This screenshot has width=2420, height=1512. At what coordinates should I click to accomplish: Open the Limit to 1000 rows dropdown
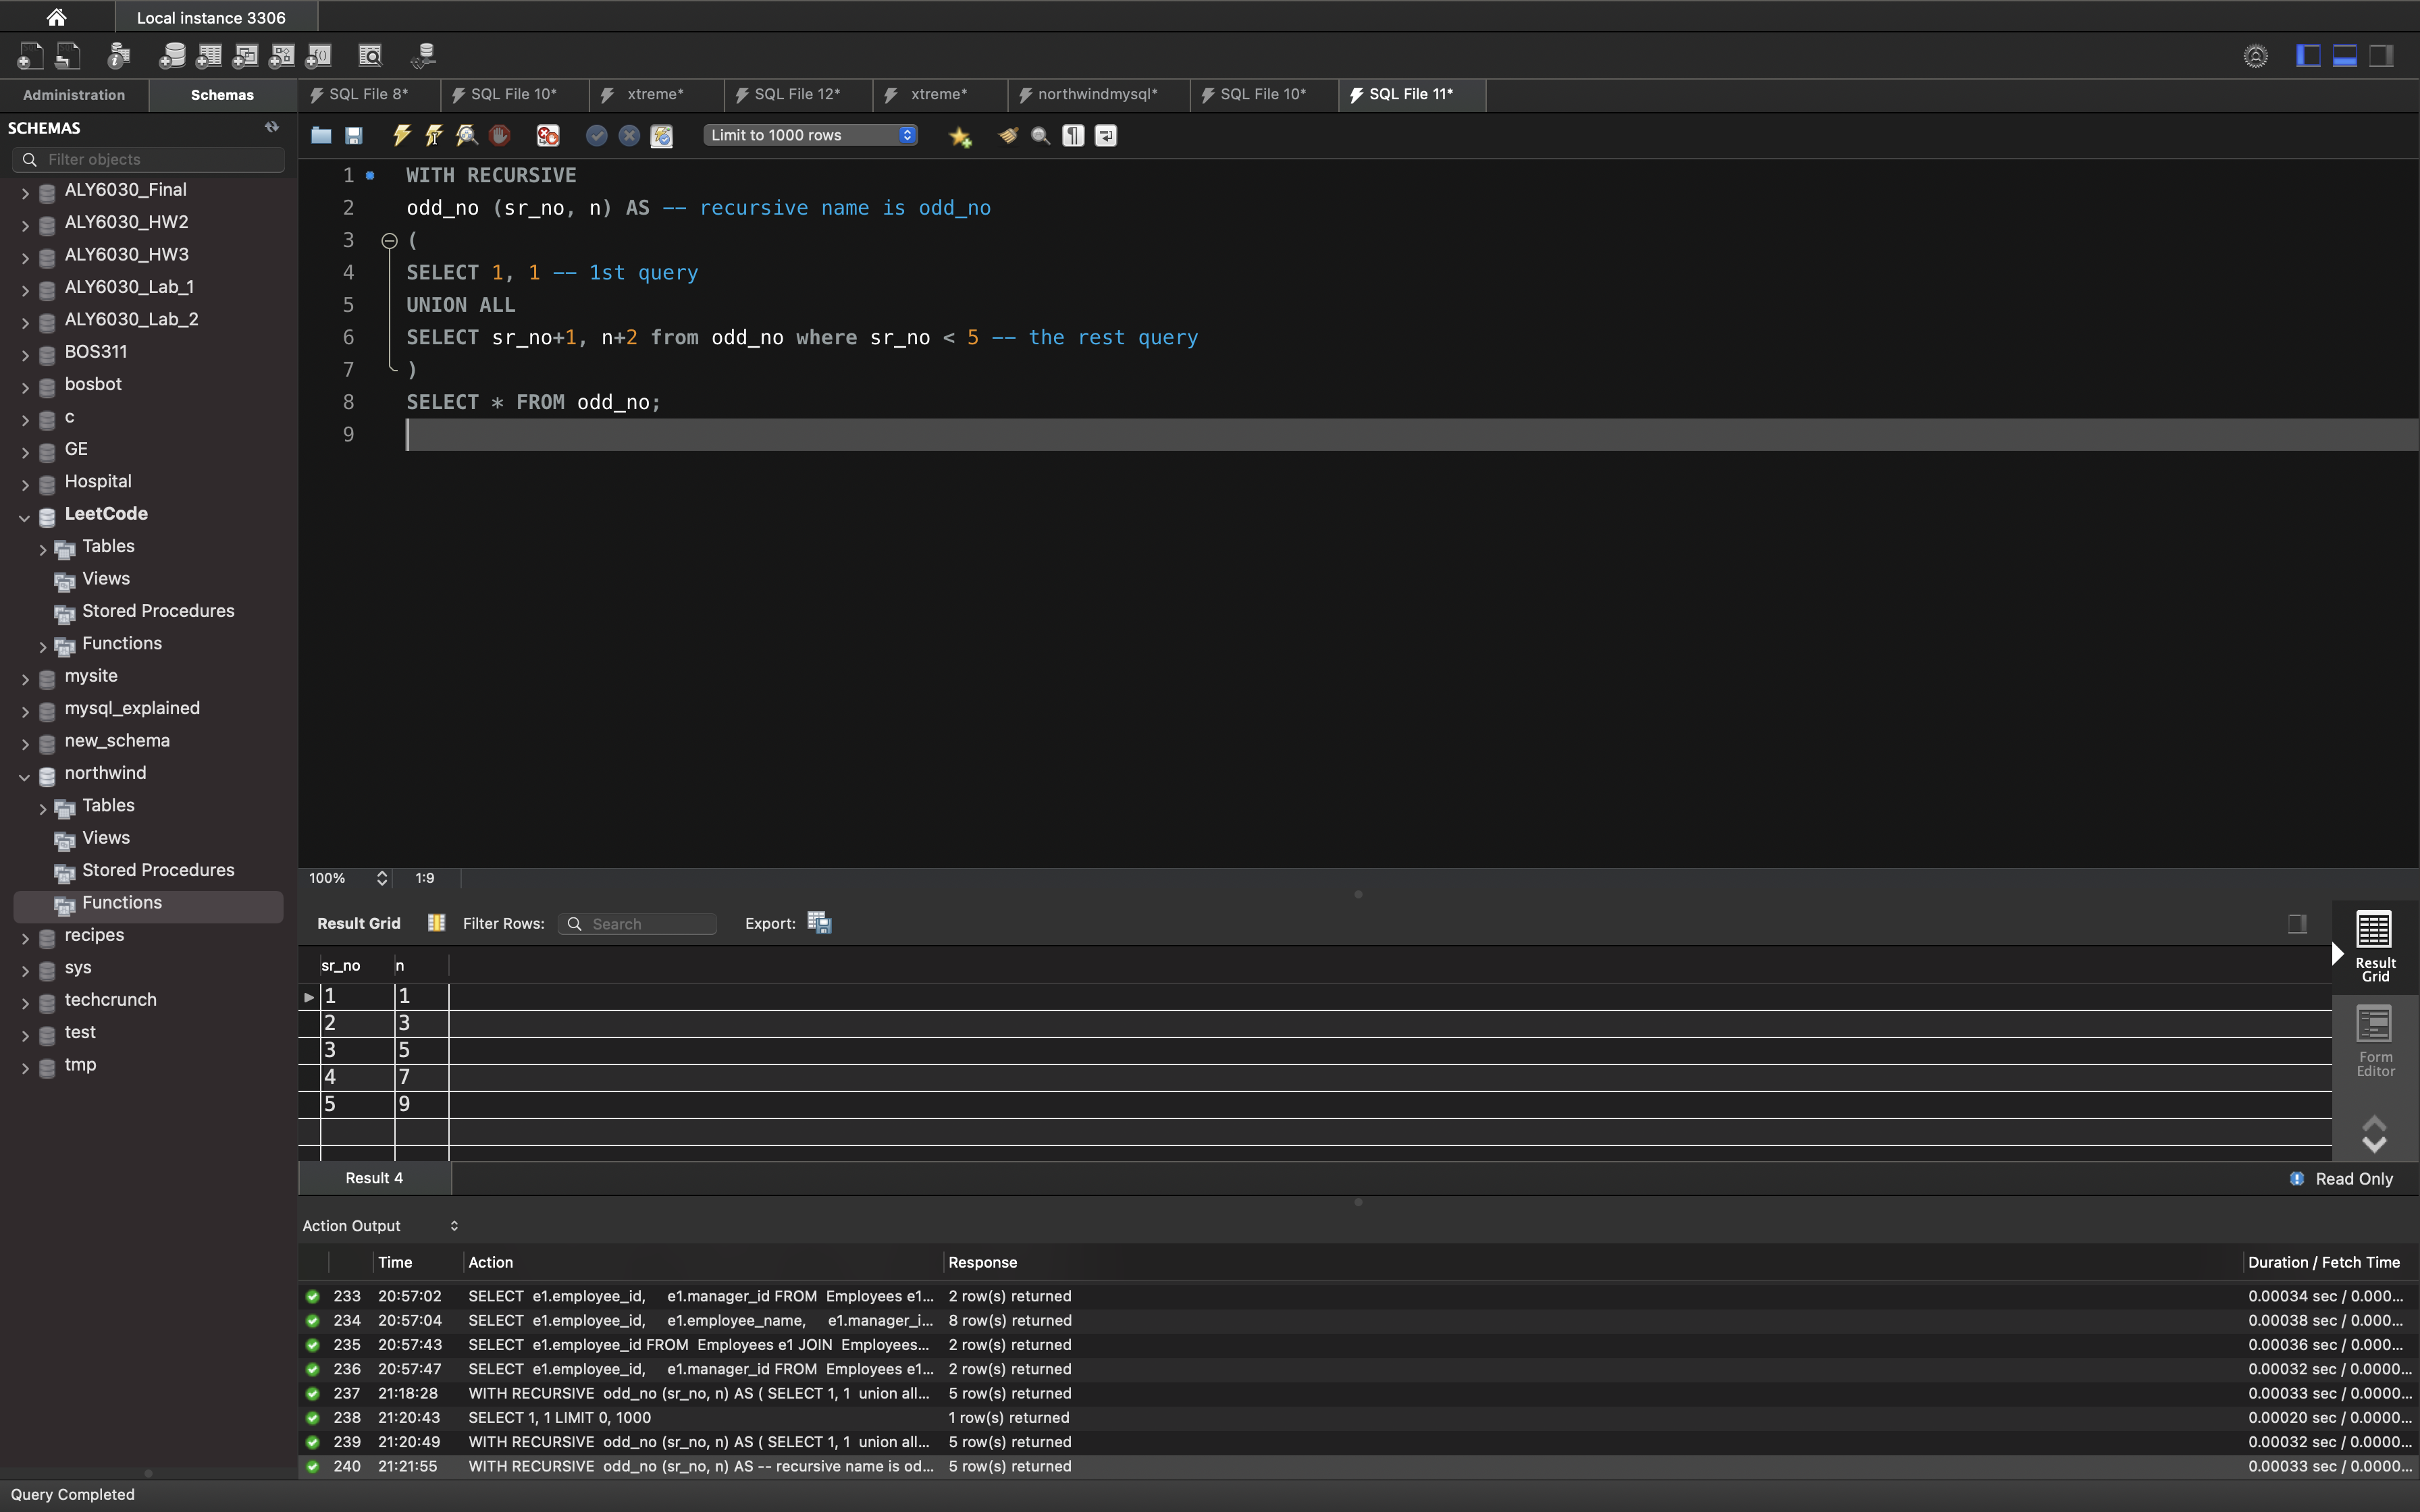click(810, 135)
